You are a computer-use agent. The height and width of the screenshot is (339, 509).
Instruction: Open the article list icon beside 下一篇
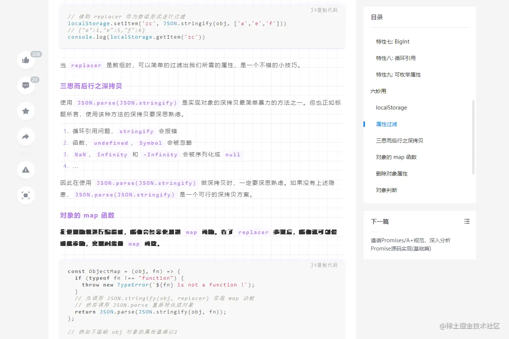tap(467, 221)
